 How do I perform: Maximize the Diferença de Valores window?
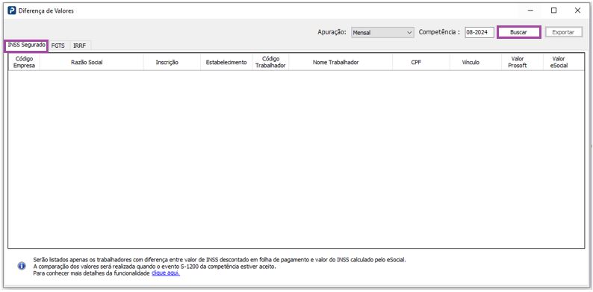(x=553, y=10)
